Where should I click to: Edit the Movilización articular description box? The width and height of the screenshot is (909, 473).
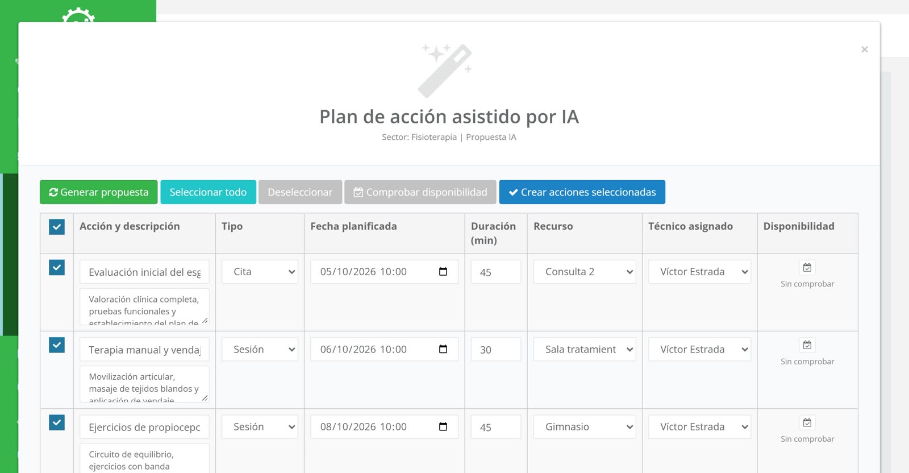tap(144, 384)
